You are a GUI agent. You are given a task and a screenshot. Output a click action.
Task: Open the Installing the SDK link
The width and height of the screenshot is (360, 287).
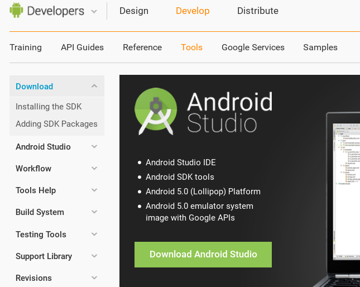point(49,107)
